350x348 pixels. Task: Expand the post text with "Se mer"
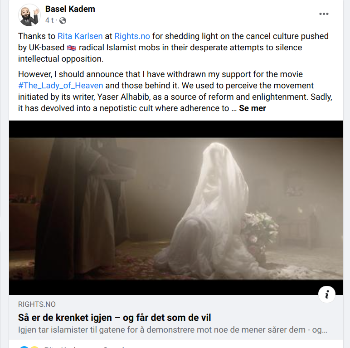[x=253, y=108]
